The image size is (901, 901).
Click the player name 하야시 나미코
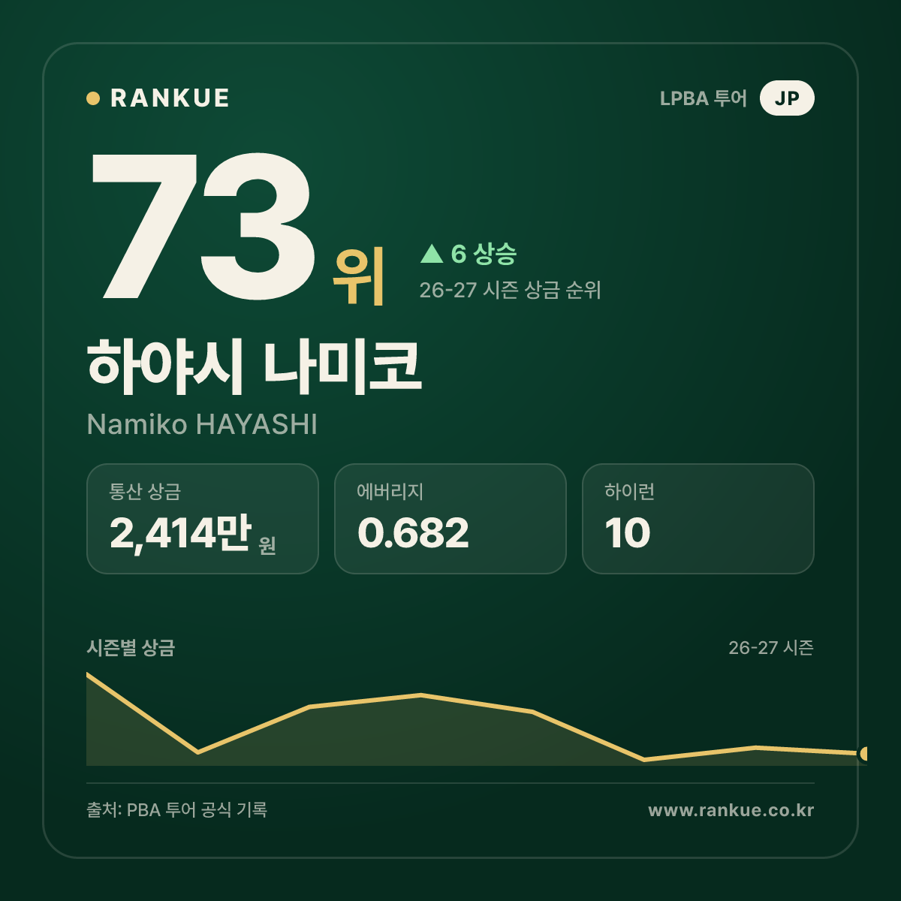point(254,366)
